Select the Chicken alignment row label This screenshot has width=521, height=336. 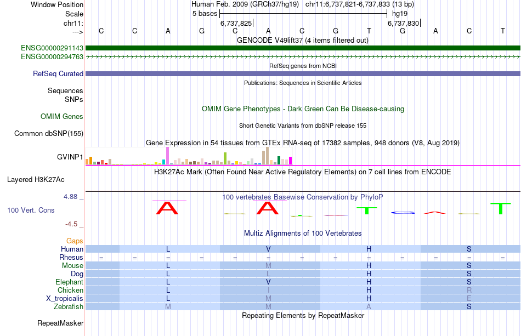tap(70, 290)
